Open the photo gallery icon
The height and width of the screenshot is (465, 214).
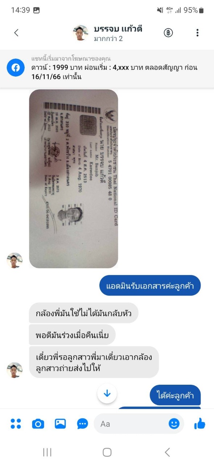coord(60,424)
